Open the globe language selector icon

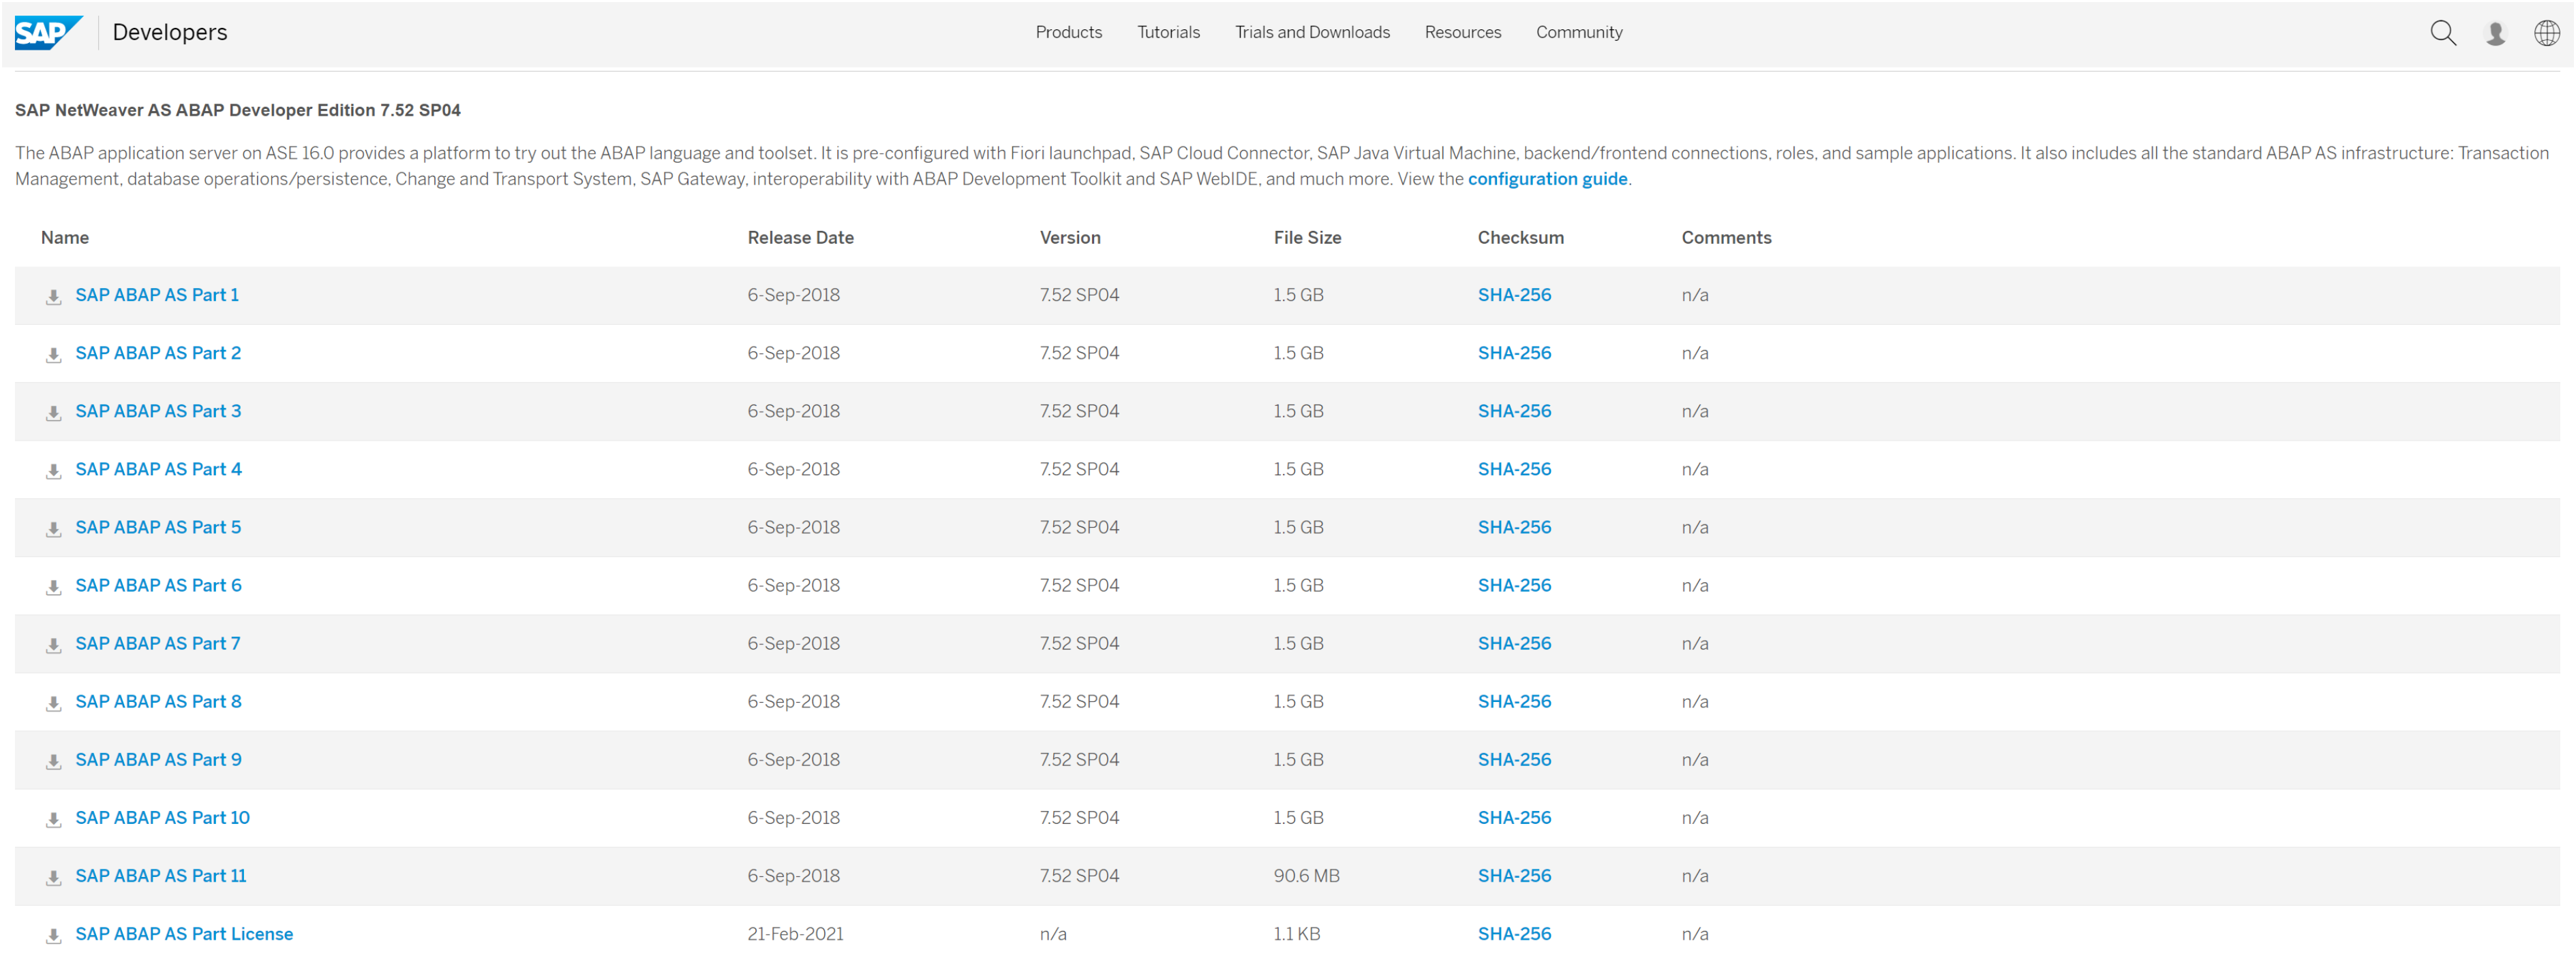[2546, 33]
